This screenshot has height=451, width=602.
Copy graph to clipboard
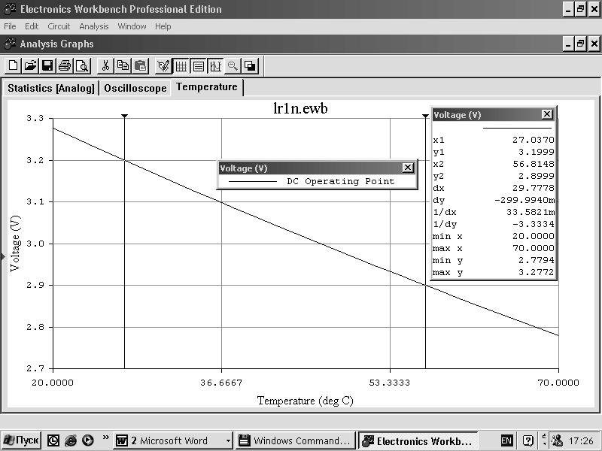pyautogui.click(x=123, y=66)
